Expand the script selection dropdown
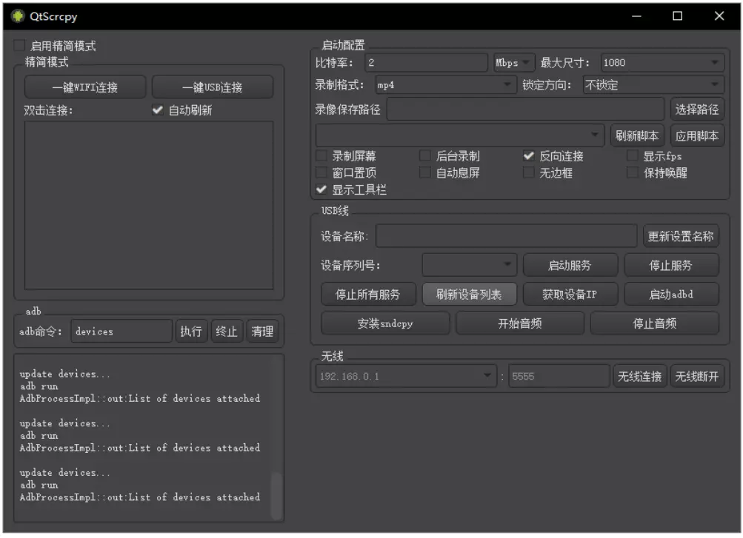Viewport: 743px width, 538px height. pyautogui.click(x=459, y=135)
